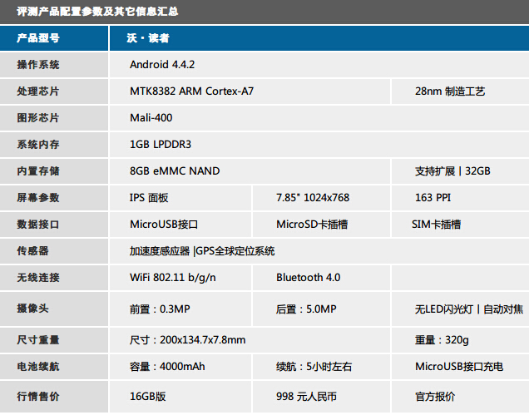Viewport: 529px width, 415px height.
Task: Select the '操作系统' row label
Action: click(x=38, y=64)
